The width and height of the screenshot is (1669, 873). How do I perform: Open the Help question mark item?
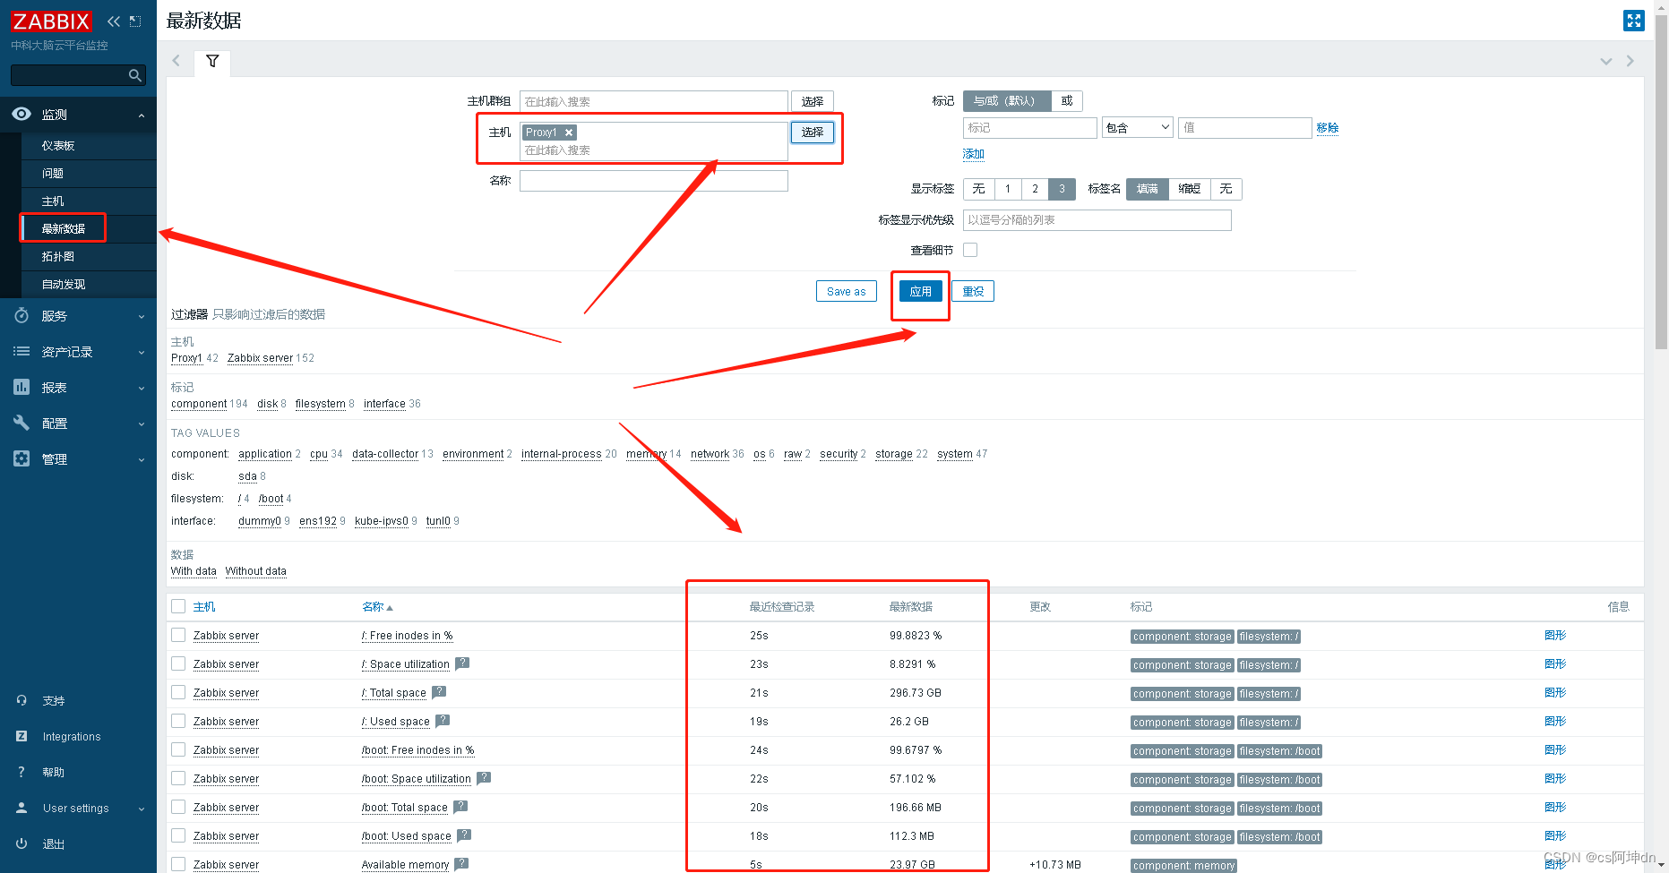point(22,772)
